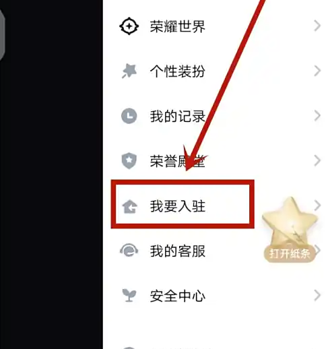Tap the 我的记录 clock icon
The image size is (328, 349).
point(129,116)
